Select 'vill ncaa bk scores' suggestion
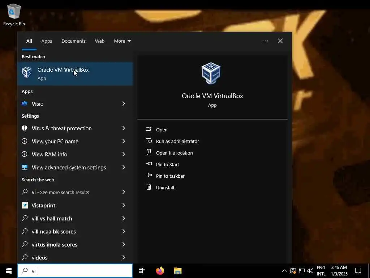Viewport: 370px width, 278px height. point(75,231)
